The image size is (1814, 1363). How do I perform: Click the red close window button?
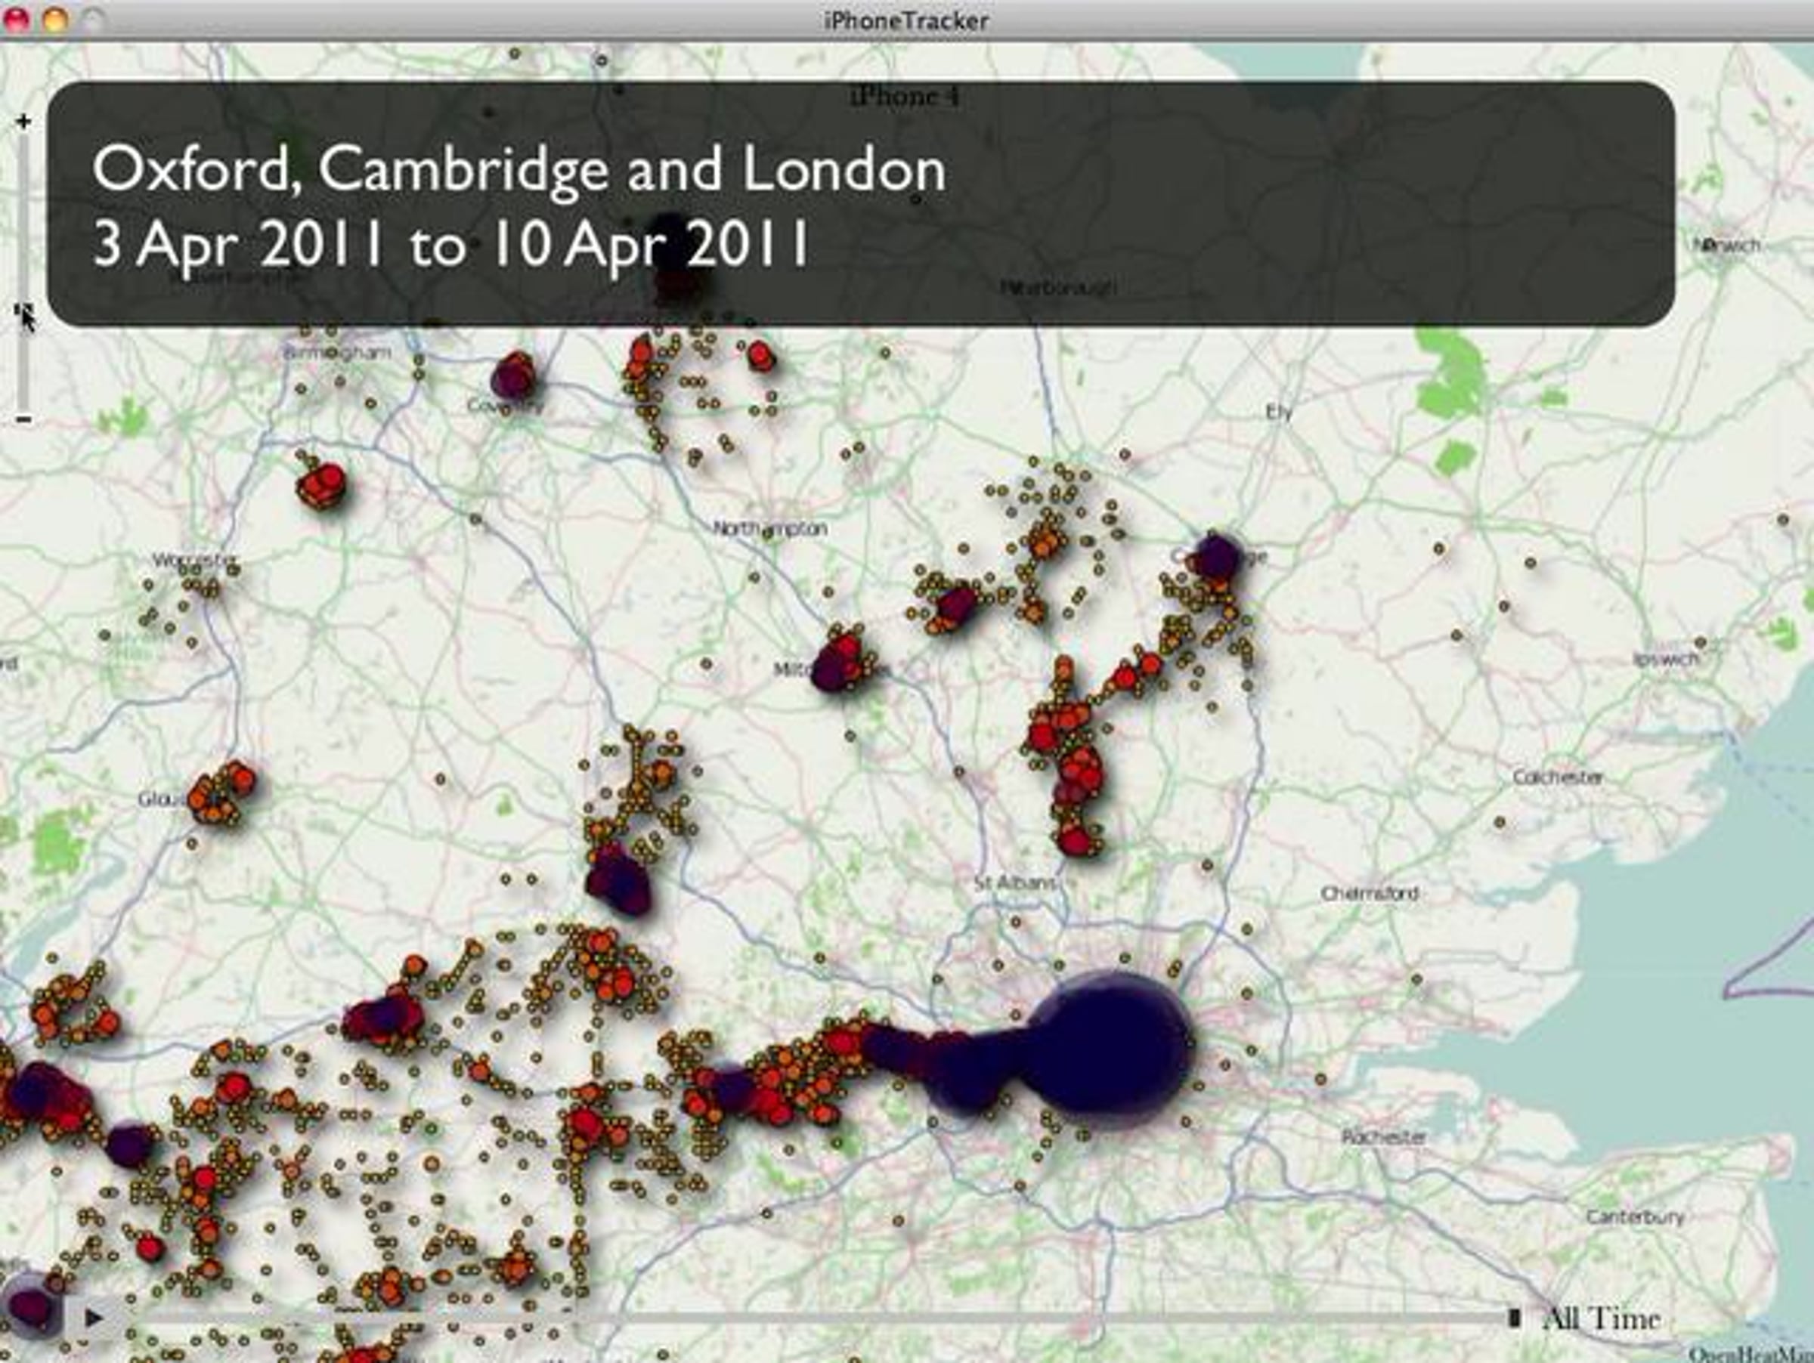coord(18,20)
